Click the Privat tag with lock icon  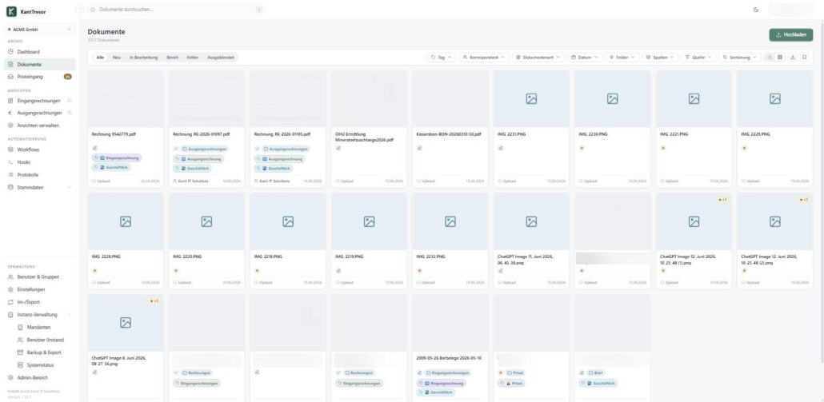click(x=511, y=383)
